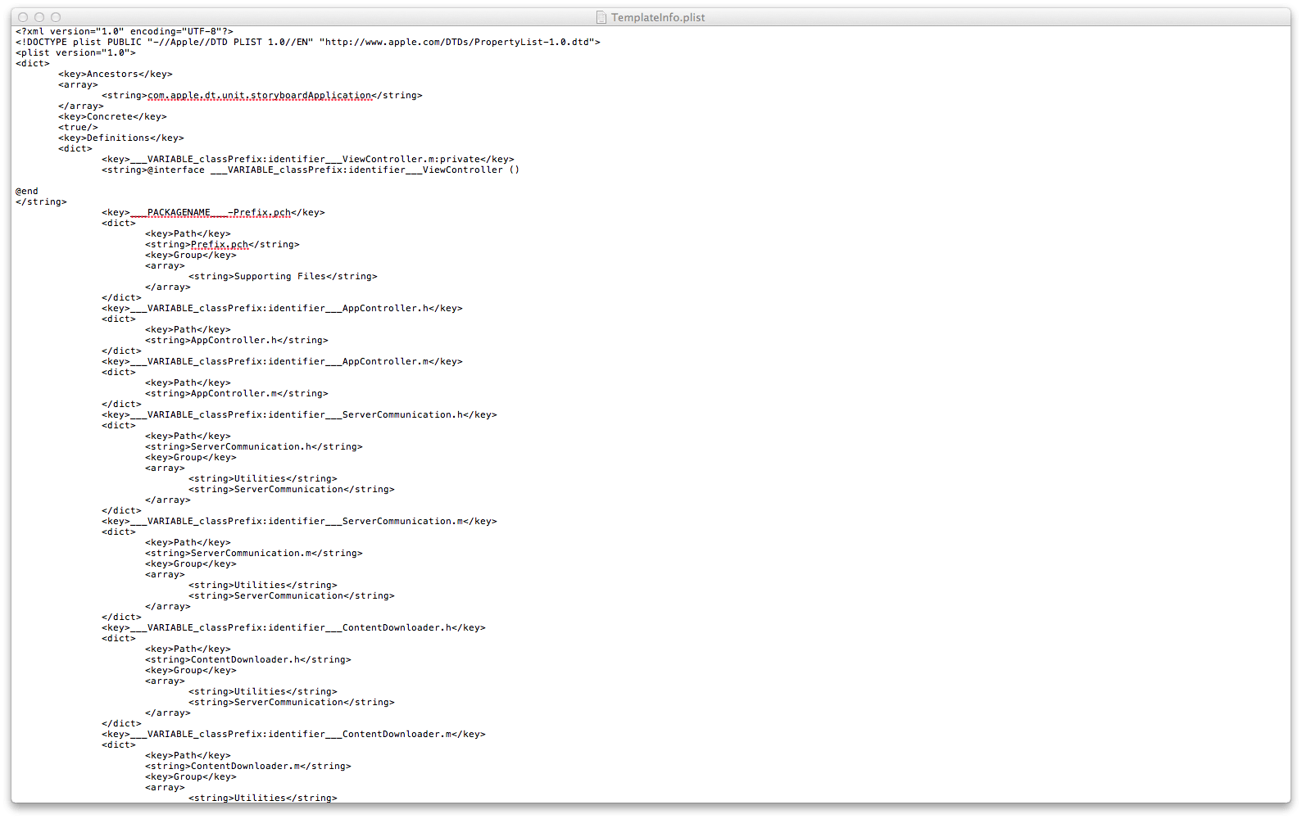Click the plist version="1.0" tag
The width and height of the screenshot is (1302, 819).
pos(75,52)
